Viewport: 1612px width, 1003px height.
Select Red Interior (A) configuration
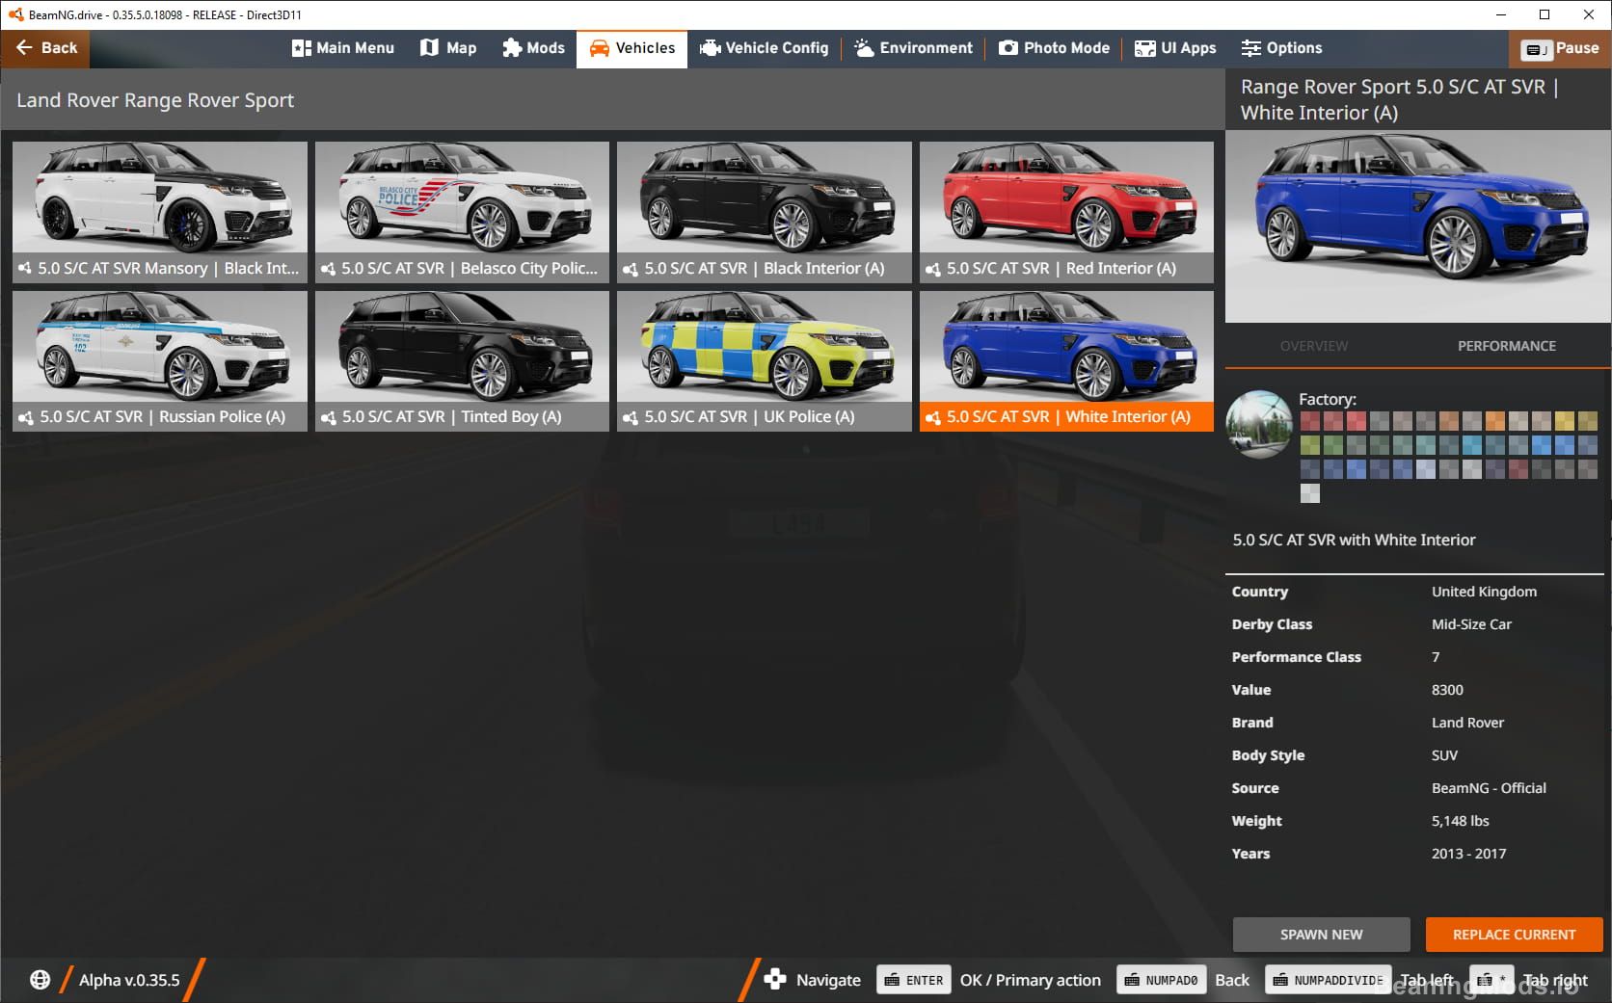pyautogui.click(x=1066, y=212)
